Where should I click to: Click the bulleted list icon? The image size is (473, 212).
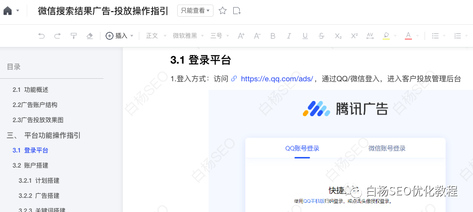tap(435, 36)
